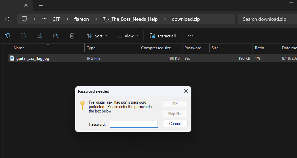Focus the Search download.zip field
This screenshot has width=297, height=158.
pyautogui.click(x=268, y=19)
